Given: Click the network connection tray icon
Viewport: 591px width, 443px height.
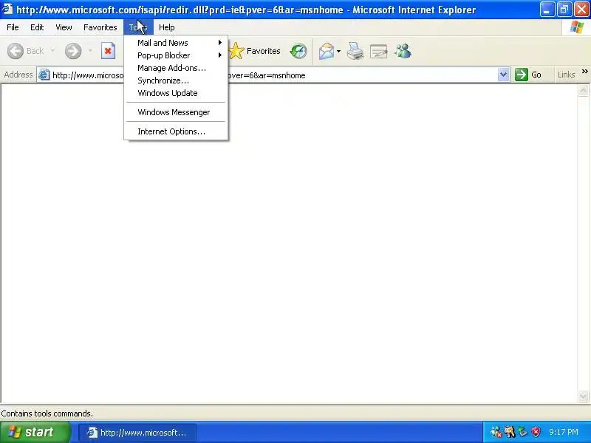Looking at the screenshot, I should tap(496, 432).
